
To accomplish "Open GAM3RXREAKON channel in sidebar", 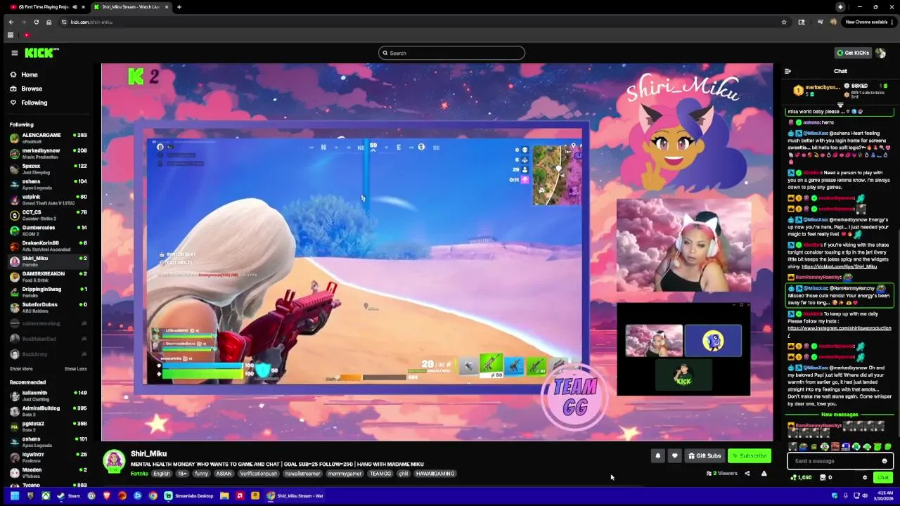I will coord(48,276).
